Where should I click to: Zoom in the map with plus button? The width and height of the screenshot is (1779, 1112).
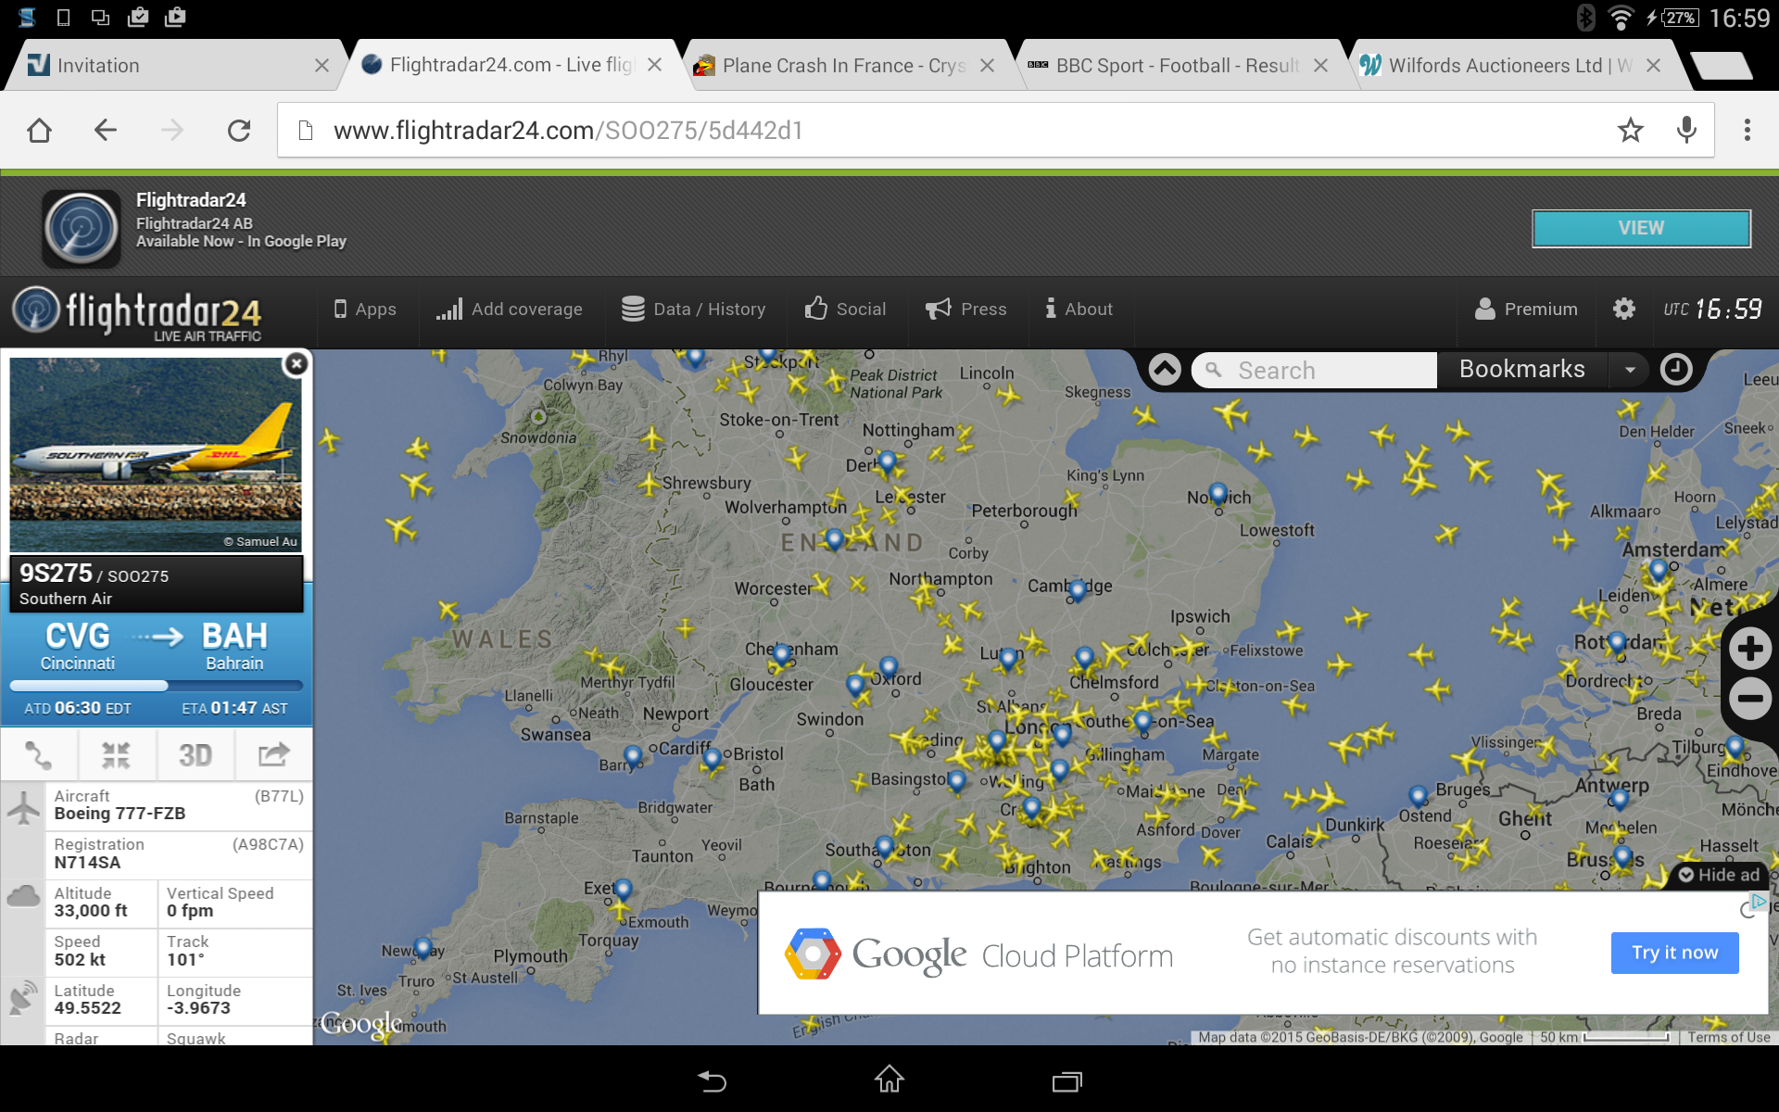point(1749,649)
